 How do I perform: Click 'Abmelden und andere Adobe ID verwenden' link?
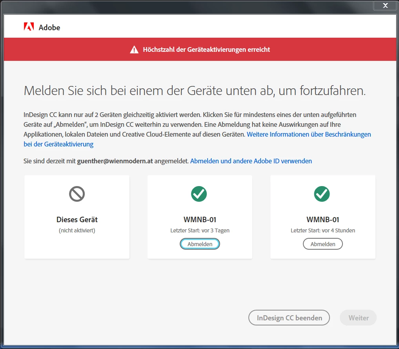point(251,161)
